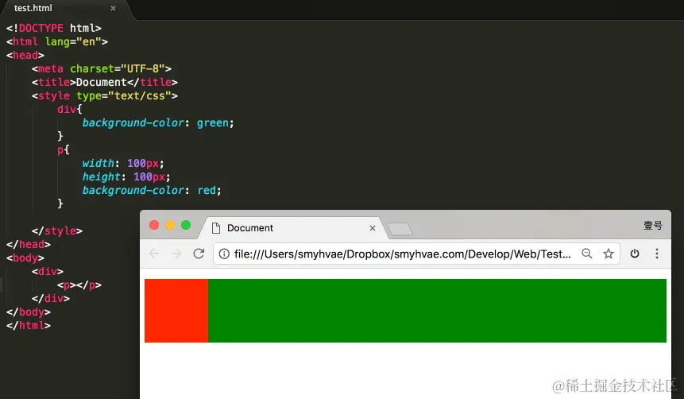This screenshot has width=684, height=399.
Task: Click the title Document line in code
Action: 105,82
